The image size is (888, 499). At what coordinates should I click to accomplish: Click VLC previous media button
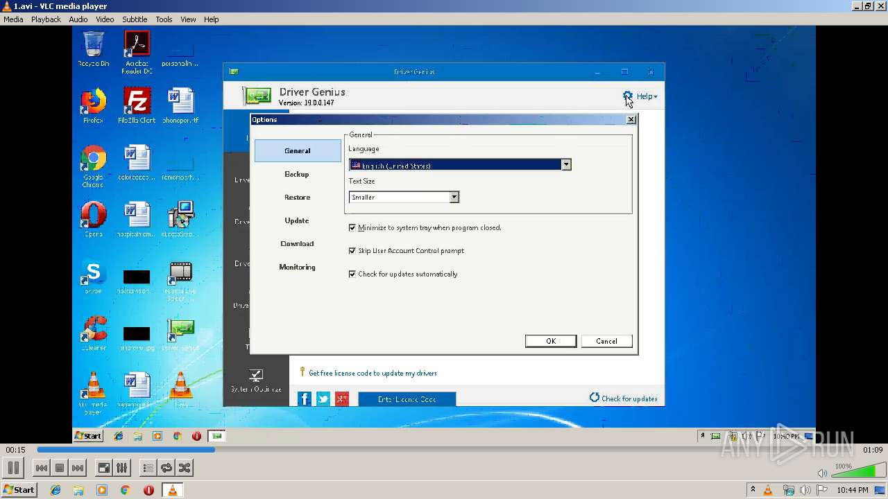click(42, 468)
